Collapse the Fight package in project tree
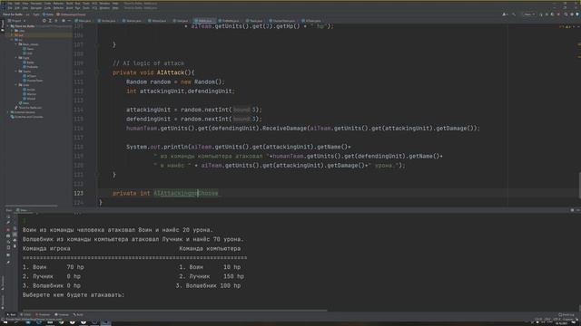Screen dimensions: 581x326 pyautogui.click(x=16, y=58)
